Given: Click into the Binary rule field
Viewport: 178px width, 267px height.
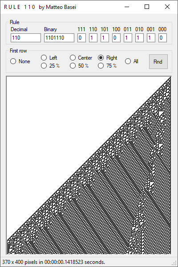Looking at the screenshot, I should pos(59,38).
